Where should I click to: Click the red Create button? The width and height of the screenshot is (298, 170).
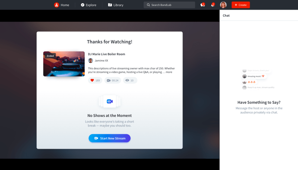tap(241, 5)
